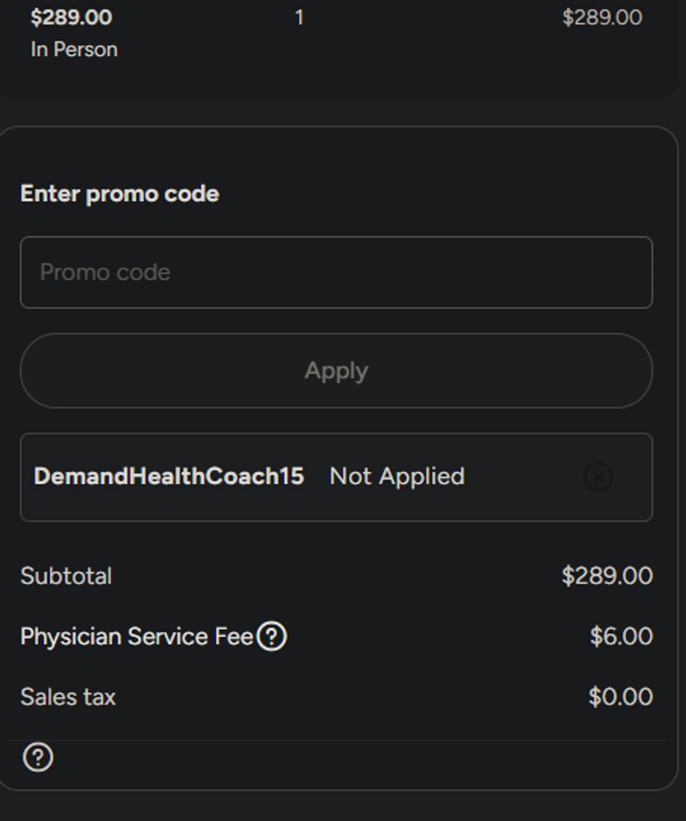
Task: Click the In Person ticket type label
Action: (74, 50)
